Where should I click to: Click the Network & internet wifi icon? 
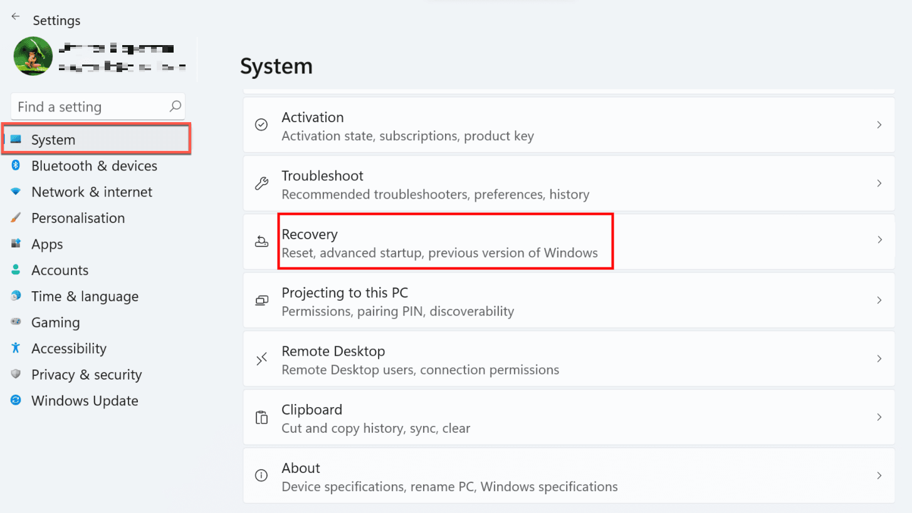[x=16, y=192]
